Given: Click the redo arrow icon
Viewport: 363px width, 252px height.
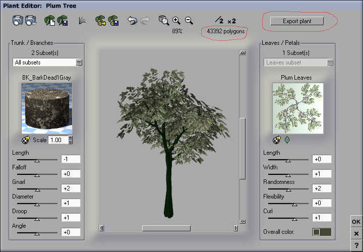Looking at the screenshot, I should coord(144,21).
